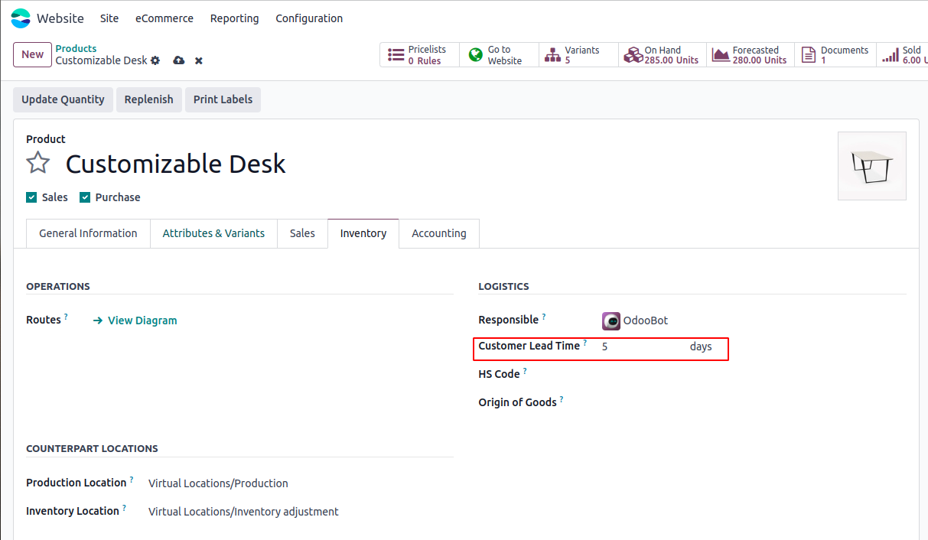The height and width of the screenshot is (540, 928).
Task: Open Pricelists rules stat button
Action: click(x=419, y=55)
